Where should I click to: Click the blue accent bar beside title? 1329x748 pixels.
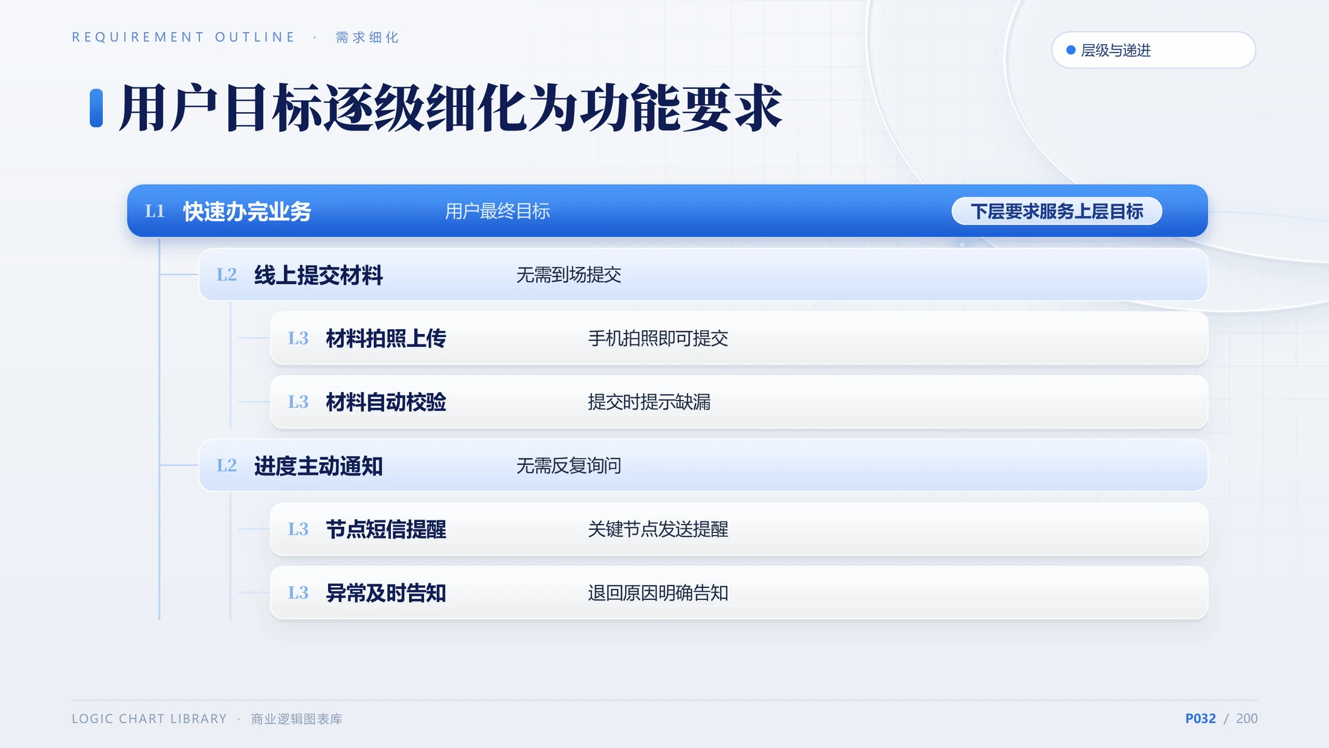tap(96, 108)
